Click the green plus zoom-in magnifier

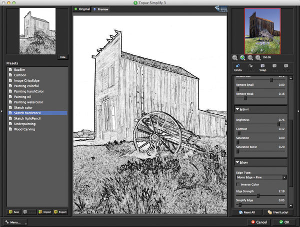[242, 57]
